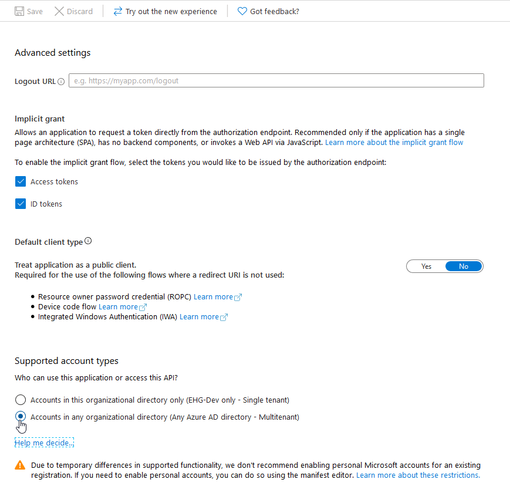Image resolution: width=510 pixels, height=486 pixels.
Task: Uncheck the ID tokens checkbox
Action: pyautogui.click(x=20, y=204)
